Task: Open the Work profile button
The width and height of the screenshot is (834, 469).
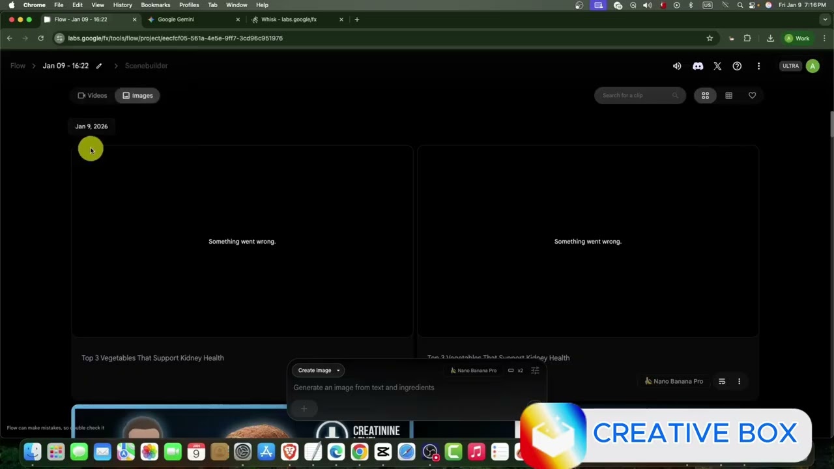Action: (x=797, y=38)
